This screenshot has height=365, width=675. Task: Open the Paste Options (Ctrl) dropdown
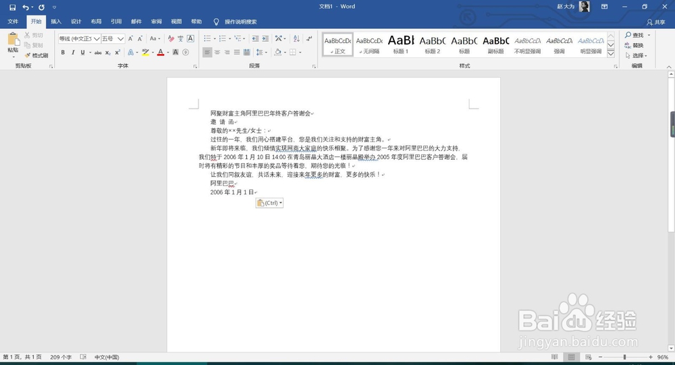269,202
